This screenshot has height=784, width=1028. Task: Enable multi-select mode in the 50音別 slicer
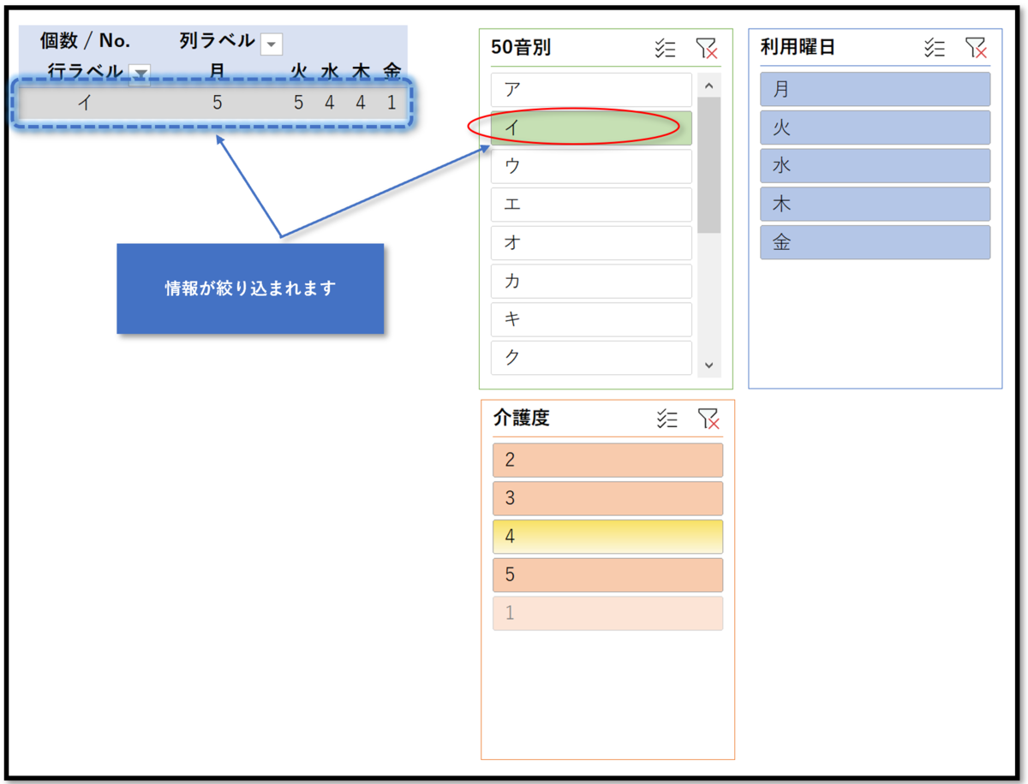(666, 49)
